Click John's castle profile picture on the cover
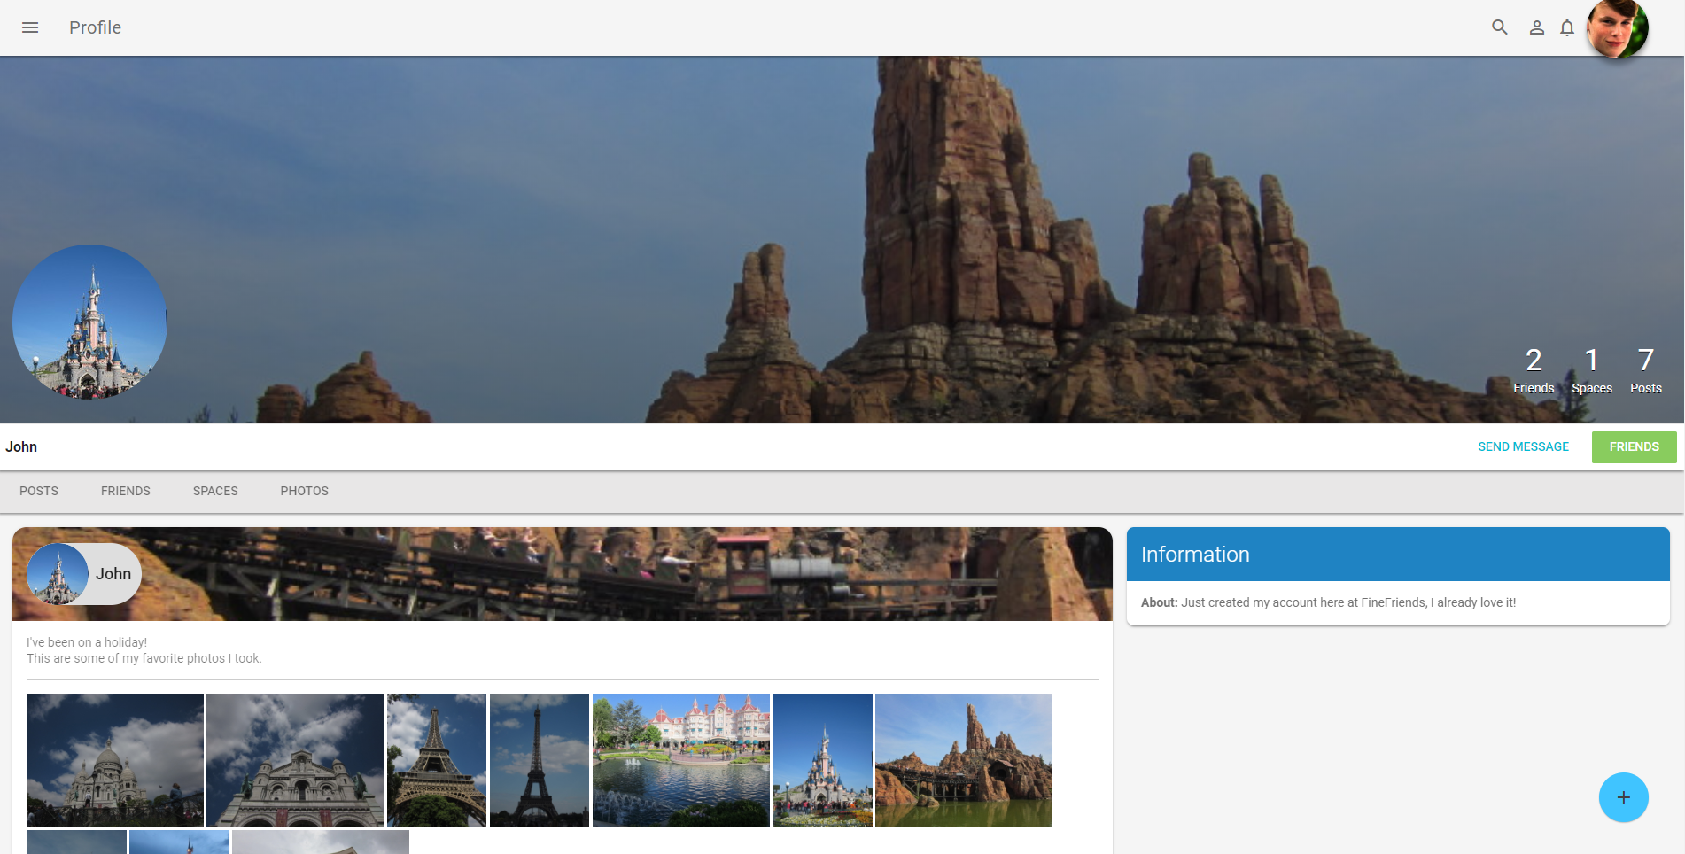The width and height of the screenshot is (1685, 854). pos(89,322)
